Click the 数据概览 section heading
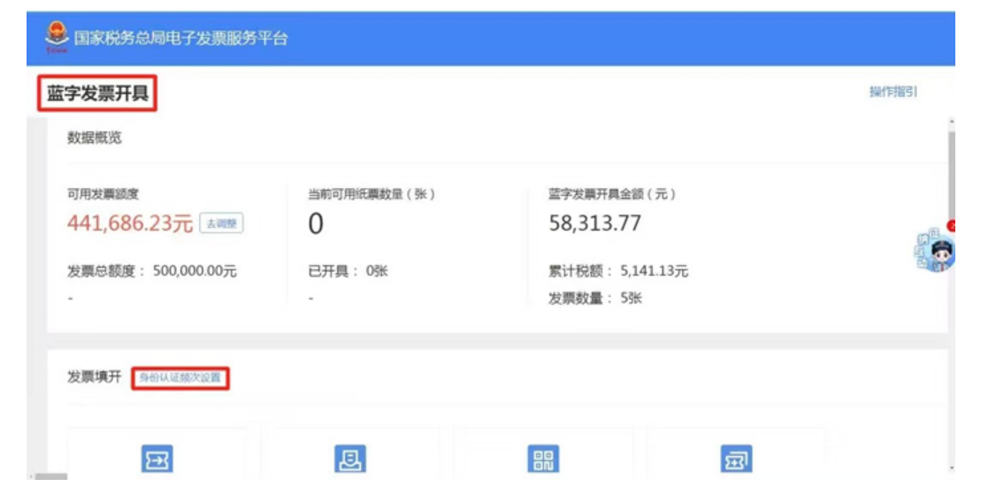Screen dimensions: 981x494 pos(95,138)
